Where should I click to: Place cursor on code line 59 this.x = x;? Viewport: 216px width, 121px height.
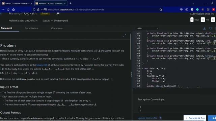158,78
